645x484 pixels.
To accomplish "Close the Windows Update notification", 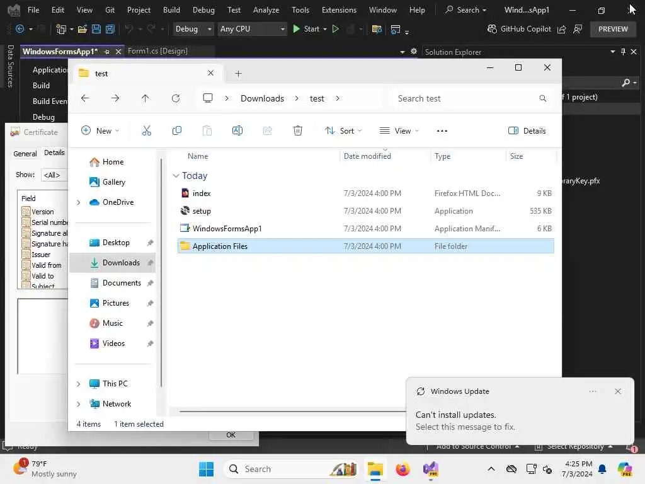I will (x=617, y=391).
